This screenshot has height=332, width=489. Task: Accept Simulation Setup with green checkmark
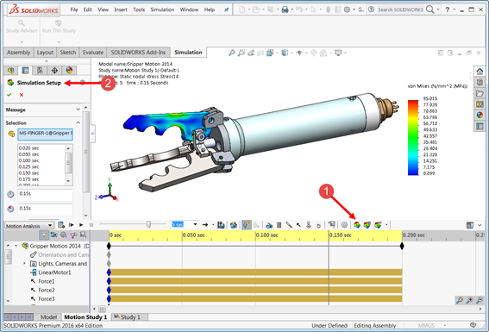[x=9, y=95]
